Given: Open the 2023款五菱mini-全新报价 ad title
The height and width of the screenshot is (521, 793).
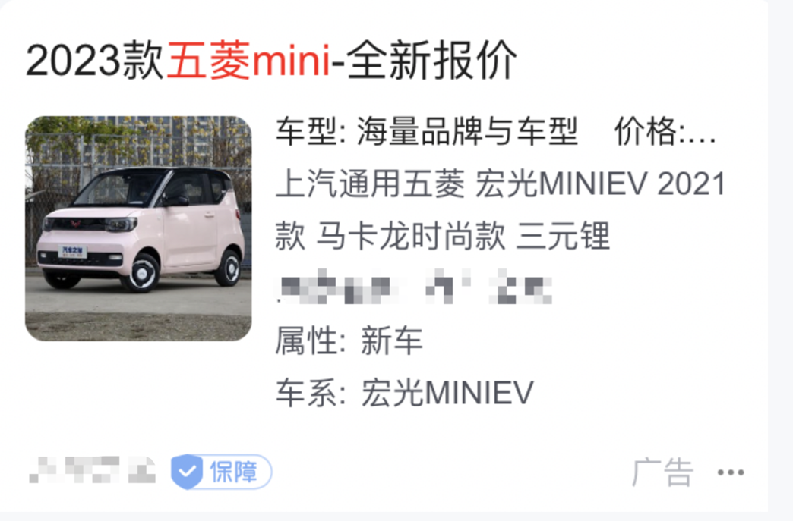Looking at the screenshot, I should 271,61.
